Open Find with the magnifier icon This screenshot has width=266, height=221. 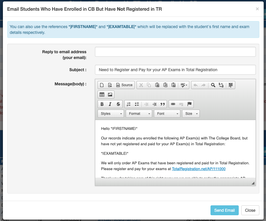[x=213, y=85]
